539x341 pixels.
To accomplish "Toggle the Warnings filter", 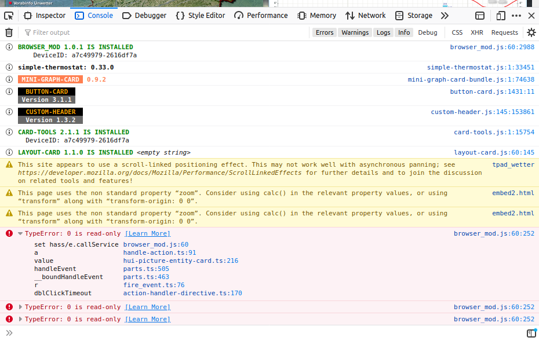I will tap(355, 32).
